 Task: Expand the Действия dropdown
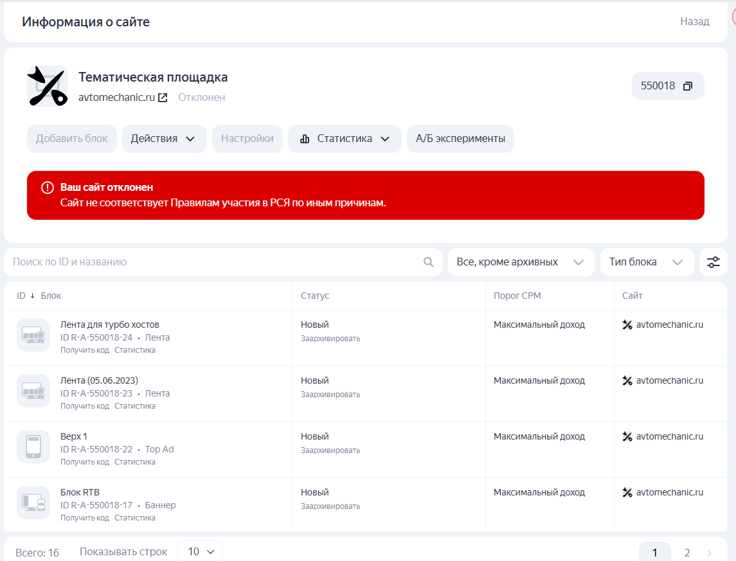click(164, 139)
